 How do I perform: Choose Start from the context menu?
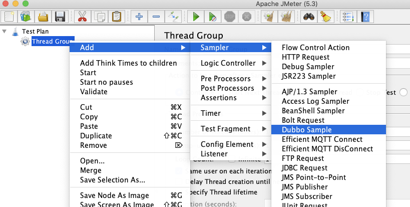coord(130,73)
